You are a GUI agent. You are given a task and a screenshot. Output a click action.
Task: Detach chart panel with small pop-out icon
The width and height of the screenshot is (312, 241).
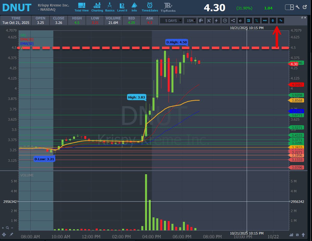(302, 18)
